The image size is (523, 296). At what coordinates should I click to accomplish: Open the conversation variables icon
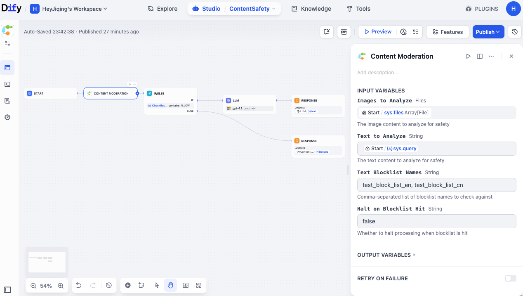click(327, 32)
